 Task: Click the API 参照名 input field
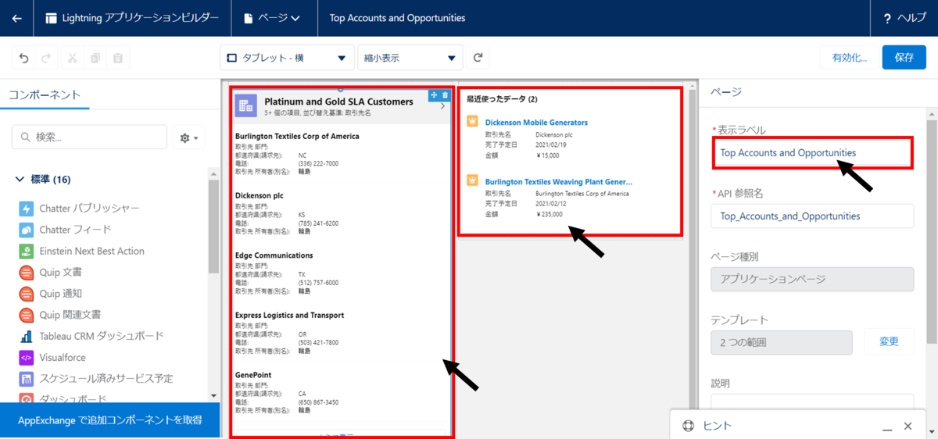click(812, 216)
